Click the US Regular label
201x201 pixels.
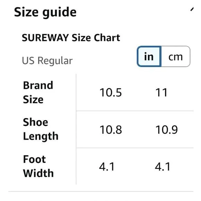pyautogui.click(x=47, y=61)
